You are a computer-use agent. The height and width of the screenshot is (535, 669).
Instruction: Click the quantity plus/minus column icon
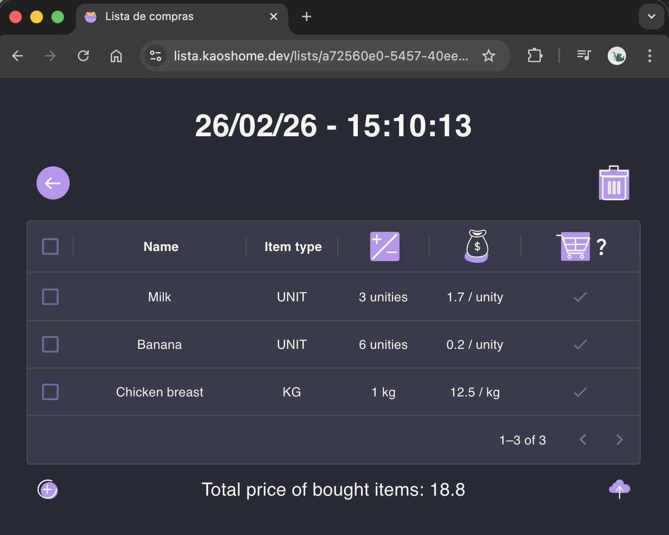384,246
